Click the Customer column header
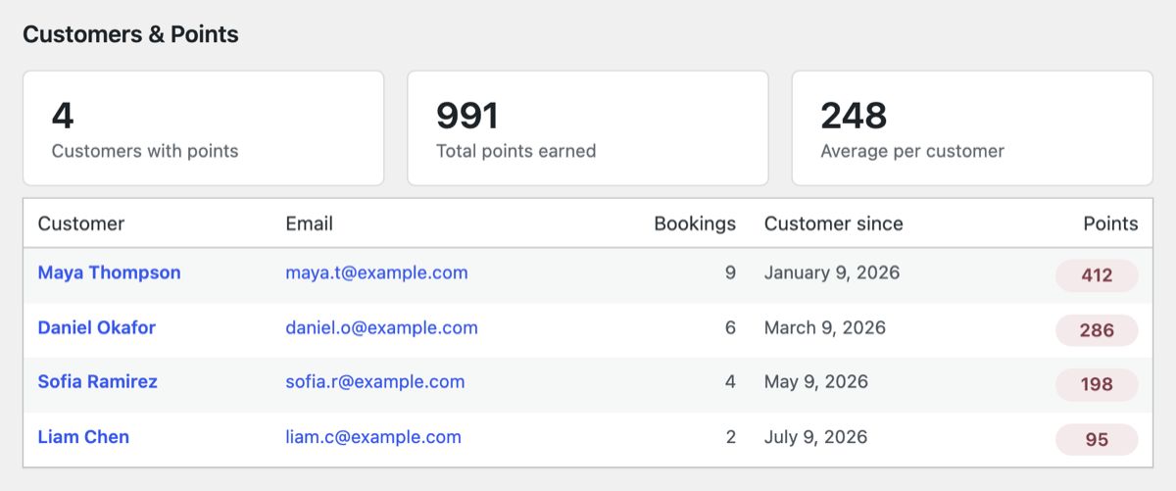 [81, 224]
